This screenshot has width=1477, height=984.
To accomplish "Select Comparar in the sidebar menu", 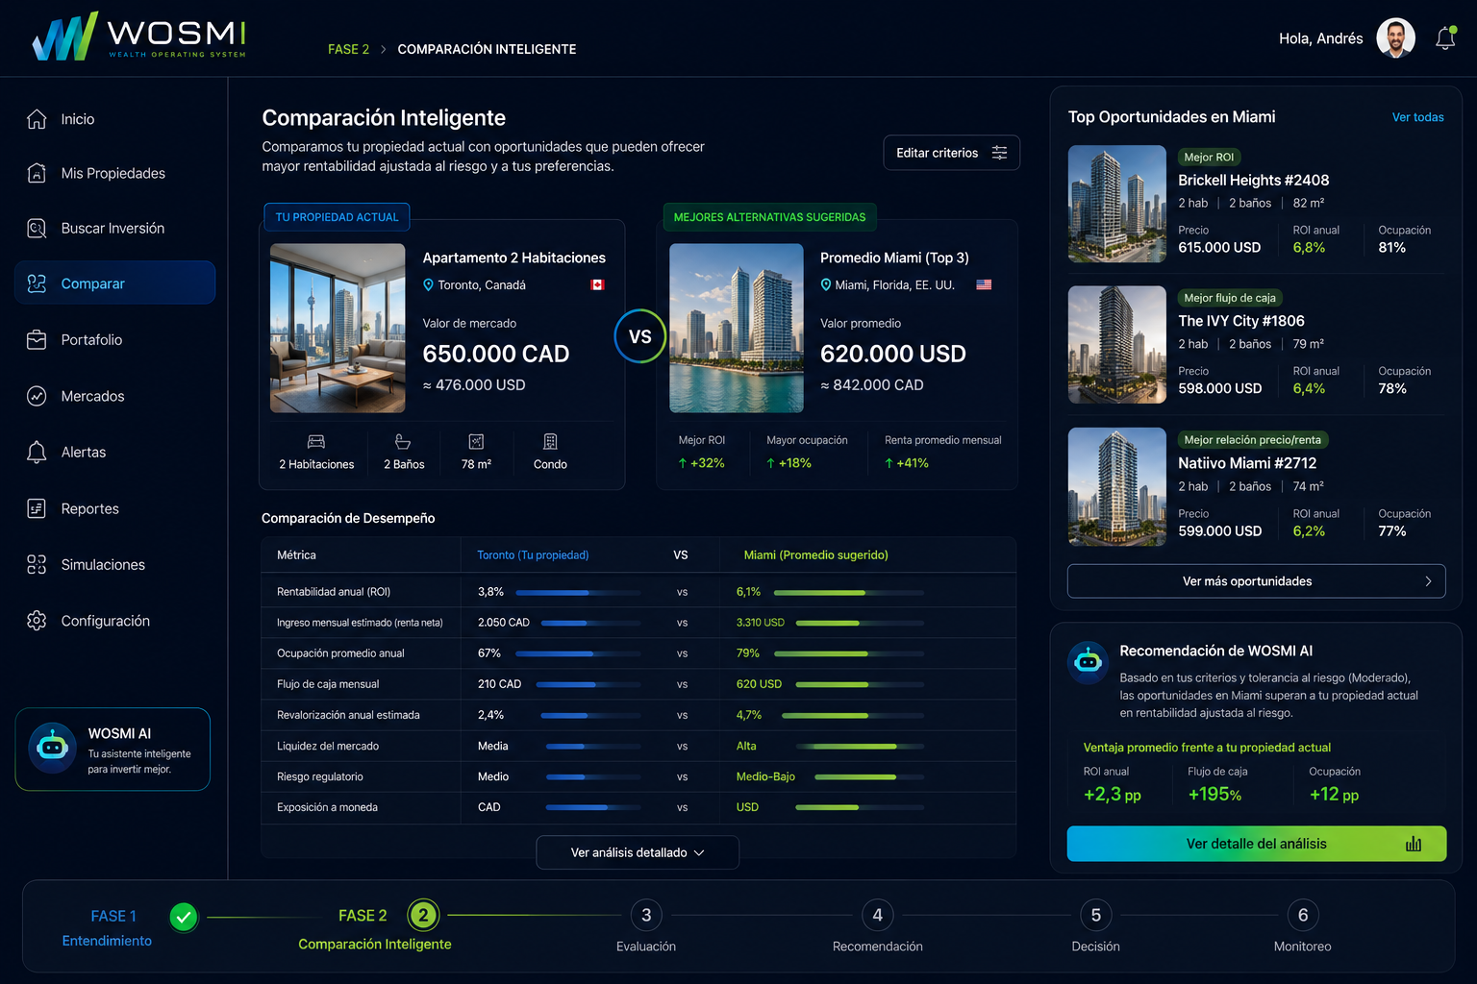I will pos(115,283).
